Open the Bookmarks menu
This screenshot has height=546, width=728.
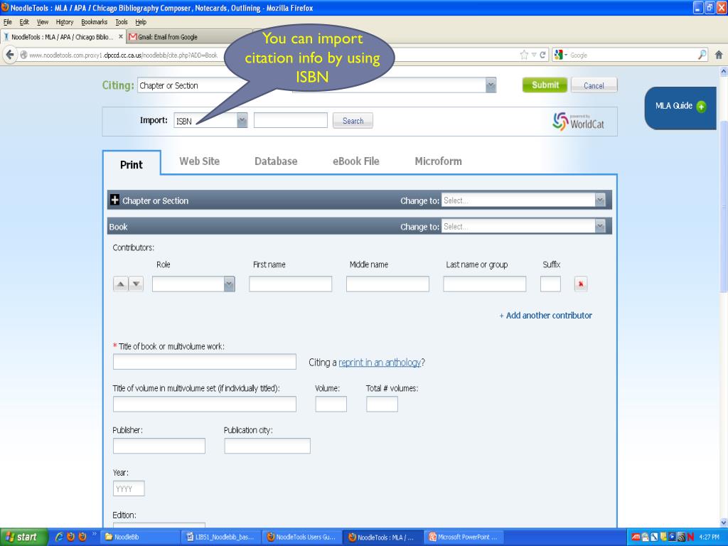[95, 22]
